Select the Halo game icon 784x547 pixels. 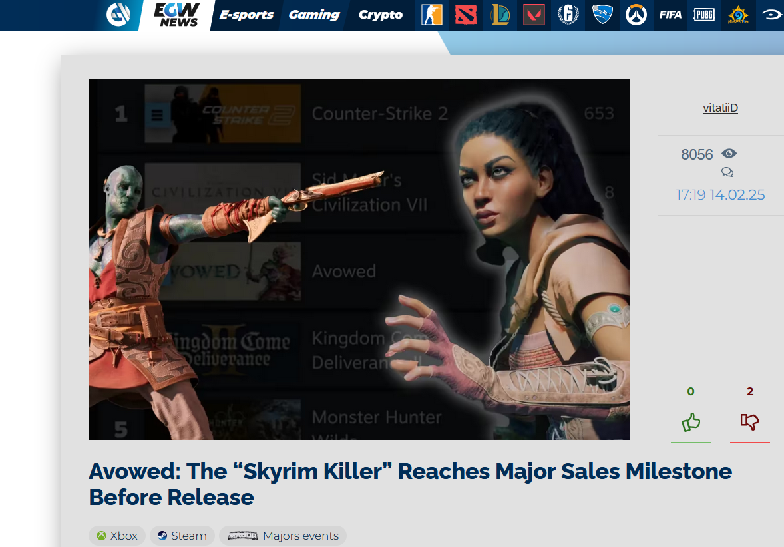772,15
